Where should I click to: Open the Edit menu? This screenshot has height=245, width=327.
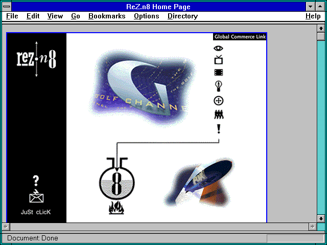(x=33, y=16)
